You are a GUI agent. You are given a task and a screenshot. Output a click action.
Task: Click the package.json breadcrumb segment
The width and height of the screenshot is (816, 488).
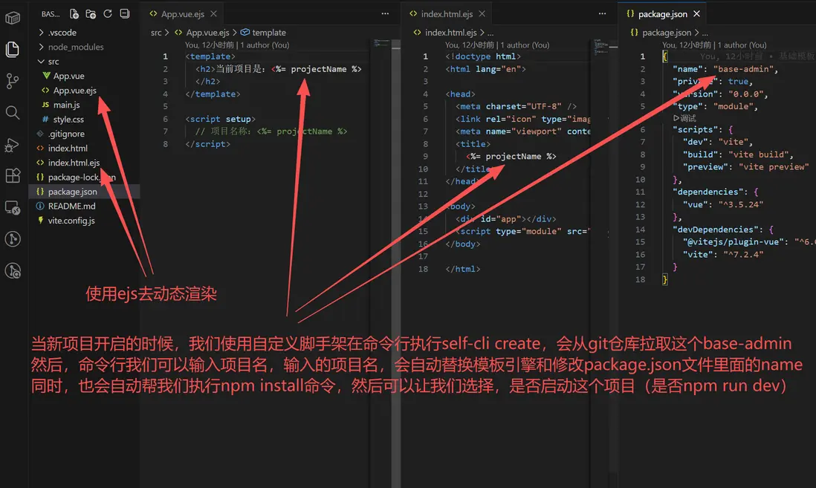pos(666,32)
